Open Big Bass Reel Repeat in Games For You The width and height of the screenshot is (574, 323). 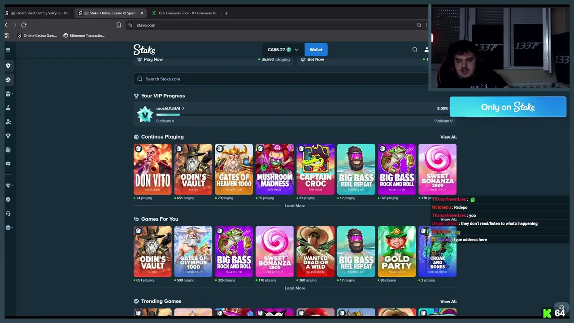356,252
